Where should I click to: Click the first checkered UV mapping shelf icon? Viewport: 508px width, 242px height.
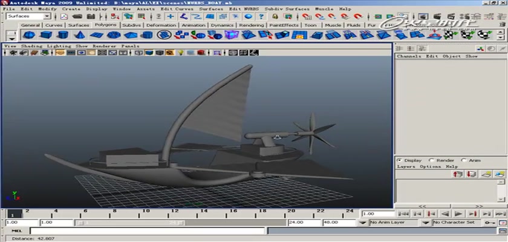click(451, 34)
